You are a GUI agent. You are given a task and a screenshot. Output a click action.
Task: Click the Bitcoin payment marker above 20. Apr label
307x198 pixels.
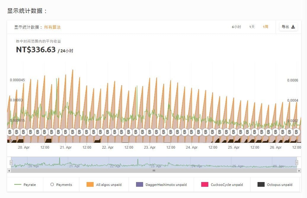click(x=23, y=132)
